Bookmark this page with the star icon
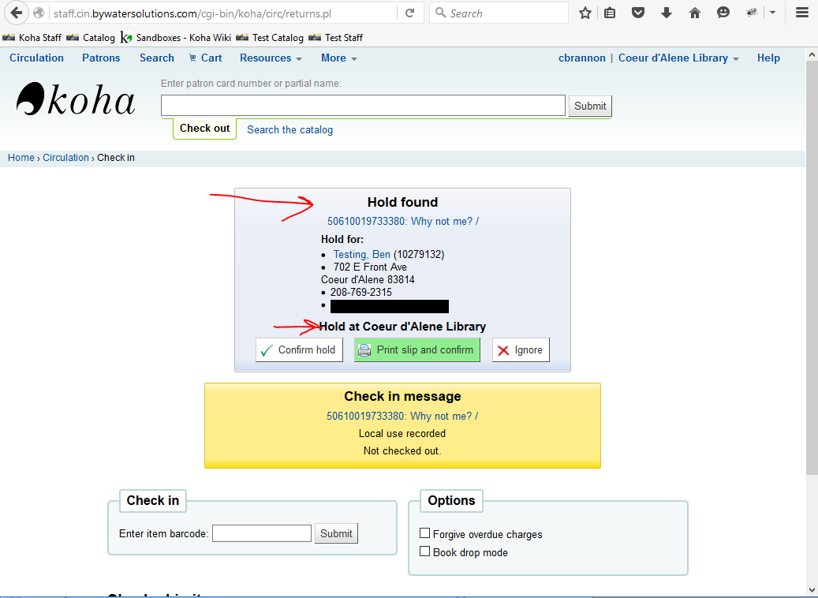 [585, 13]
